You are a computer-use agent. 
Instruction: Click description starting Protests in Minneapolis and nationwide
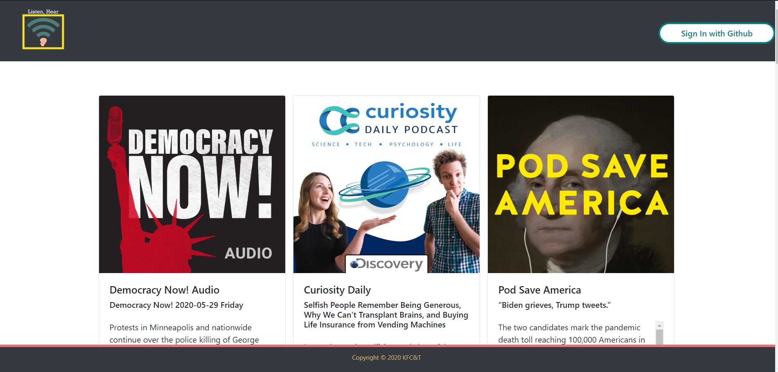[184, 334]
